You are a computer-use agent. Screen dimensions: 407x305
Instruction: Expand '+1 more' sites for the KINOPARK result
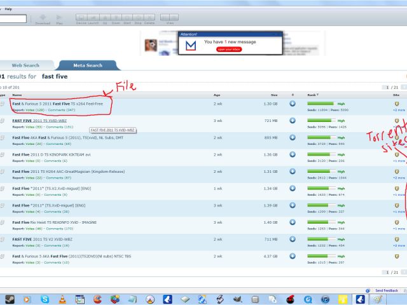[398, 161]
